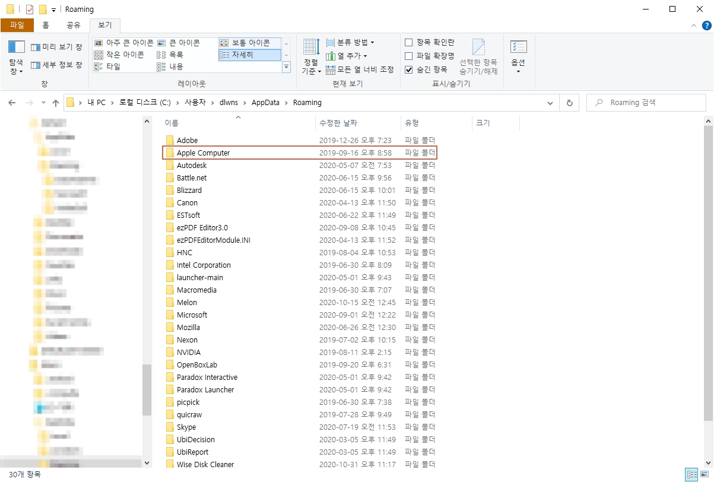Select the Apple Computer folder
Viewport: 714px width, 482px height.
(x=300, y=153)
